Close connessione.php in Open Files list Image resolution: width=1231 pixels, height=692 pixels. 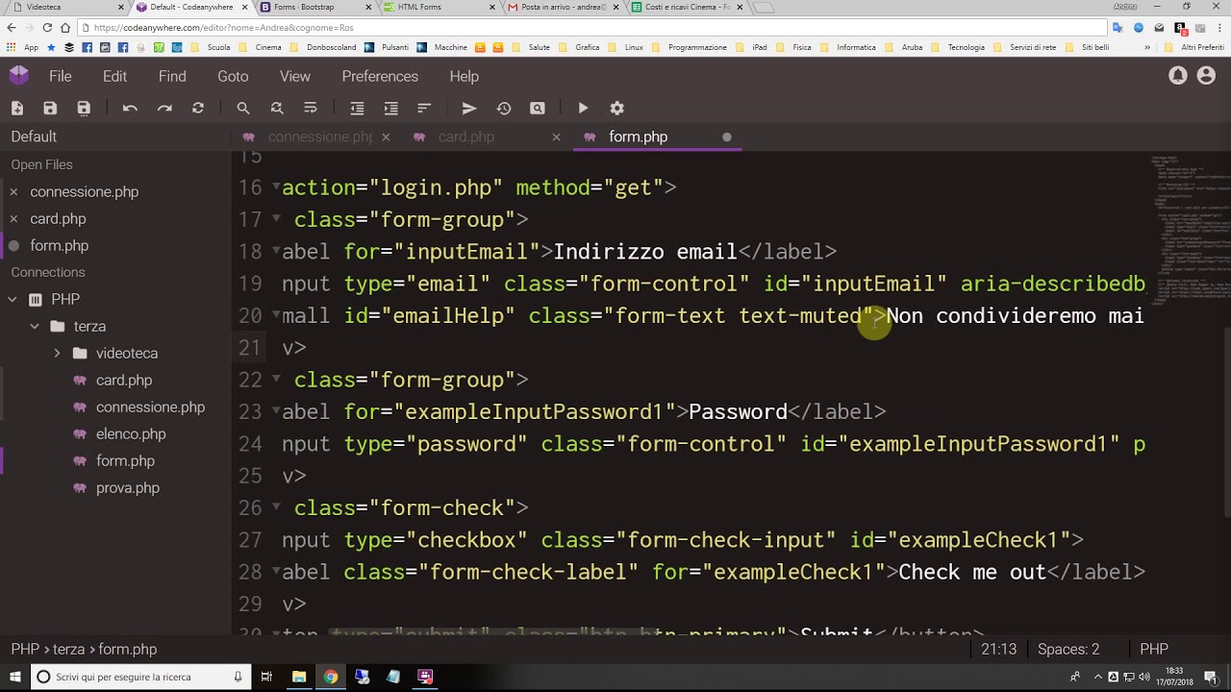13,192
